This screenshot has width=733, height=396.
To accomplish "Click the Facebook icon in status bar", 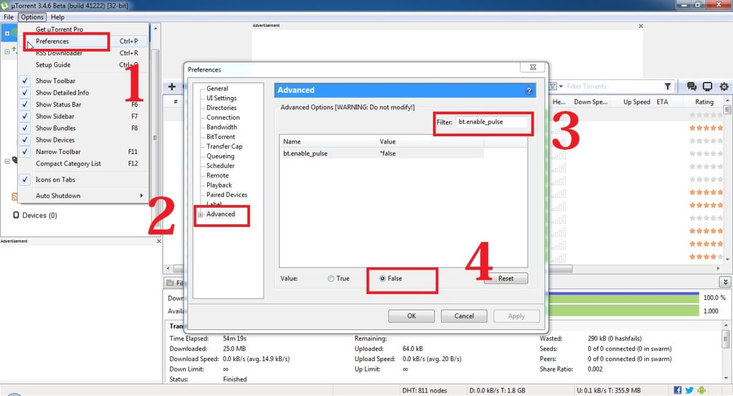I will coord(677,390).
